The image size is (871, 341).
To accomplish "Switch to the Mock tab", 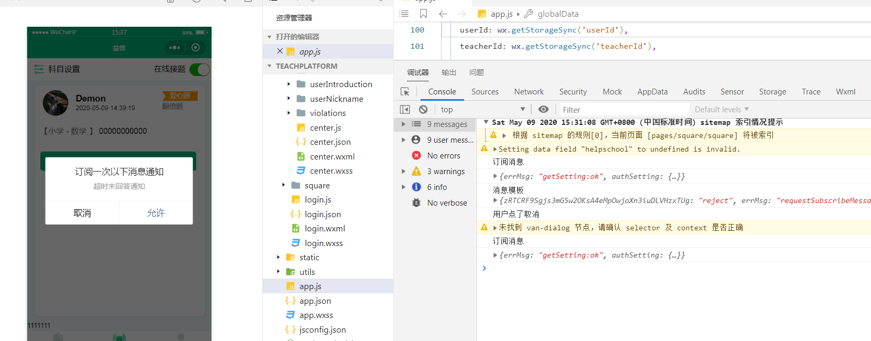I will tap(612, 92).
